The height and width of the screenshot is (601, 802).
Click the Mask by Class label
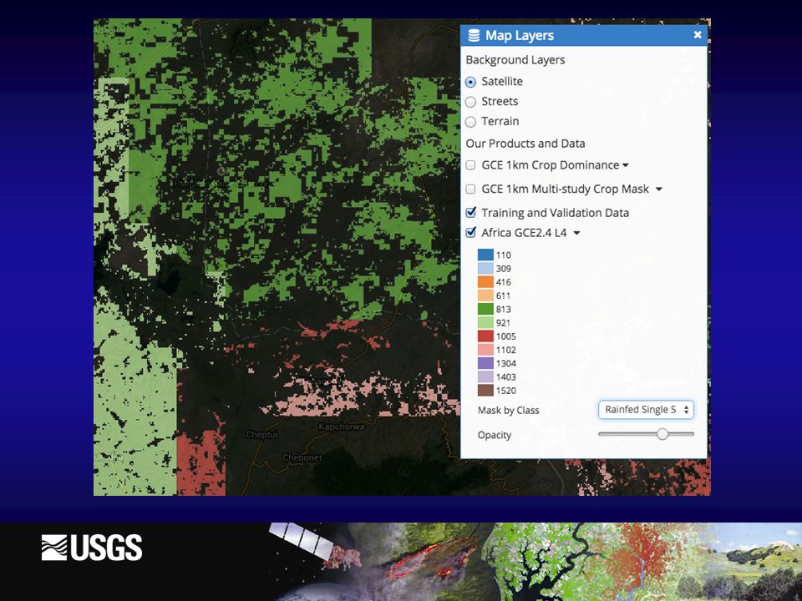[509, 411]
